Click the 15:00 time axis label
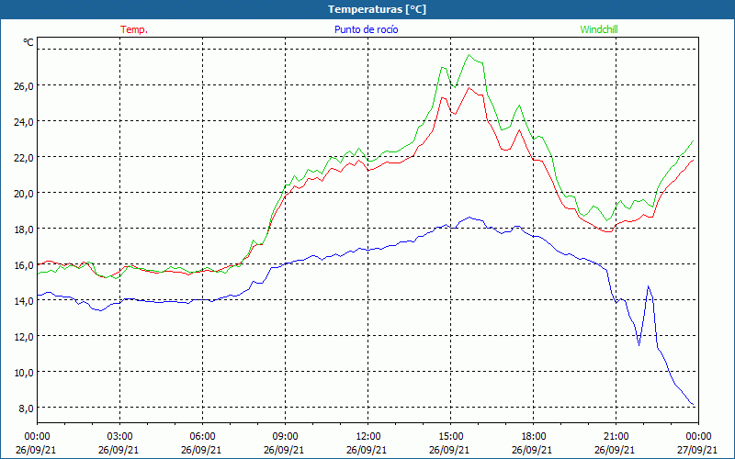Image resolution: width=735 pixels, height=459 pixels. 450,437
